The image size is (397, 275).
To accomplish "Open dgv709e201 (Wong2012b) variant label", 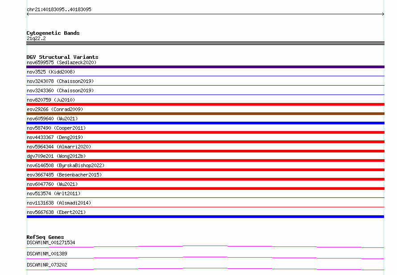I will coord(56,156).
